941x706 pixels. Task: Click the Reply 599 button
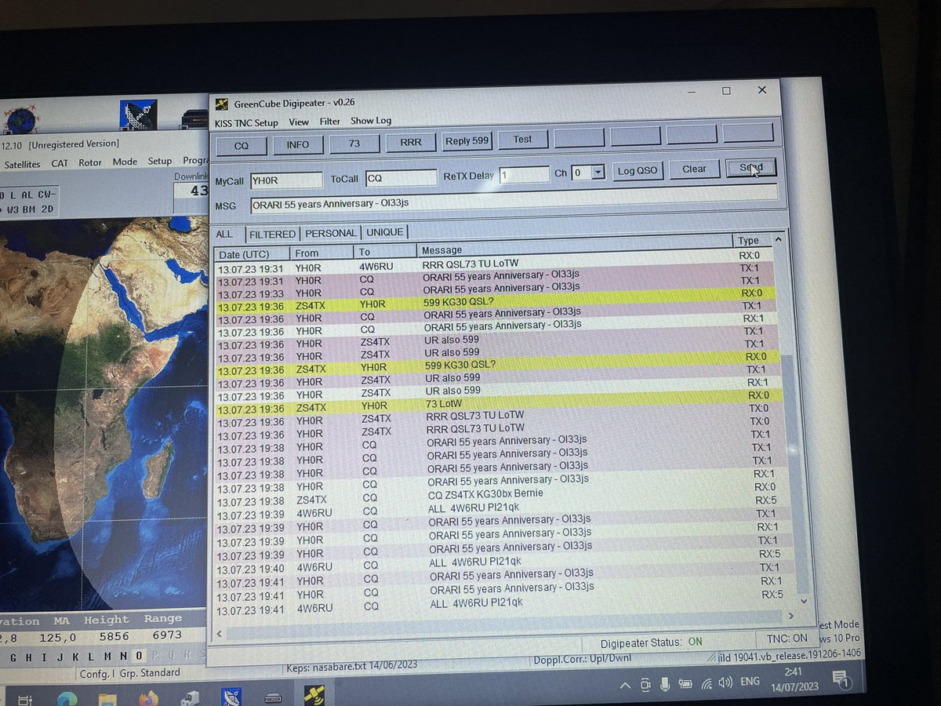[467, 141]
